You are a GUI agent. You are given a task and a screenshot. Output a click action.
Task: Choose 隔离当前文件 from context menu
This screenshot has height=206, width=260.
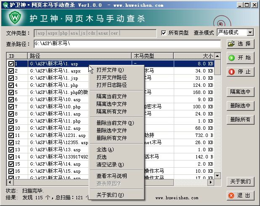coord(111,96)
